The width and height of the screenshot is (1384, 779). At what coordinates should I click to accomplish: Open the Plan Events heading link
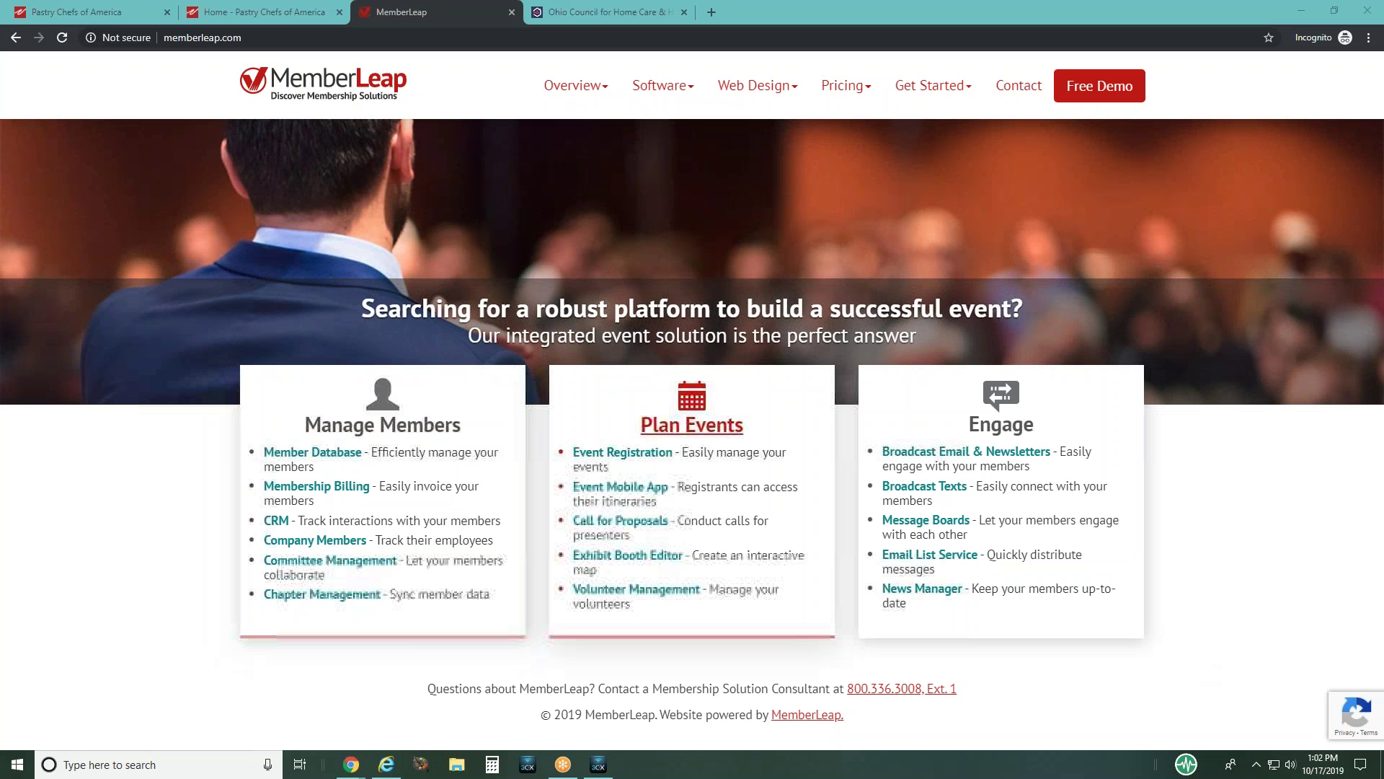coord(691,425)
